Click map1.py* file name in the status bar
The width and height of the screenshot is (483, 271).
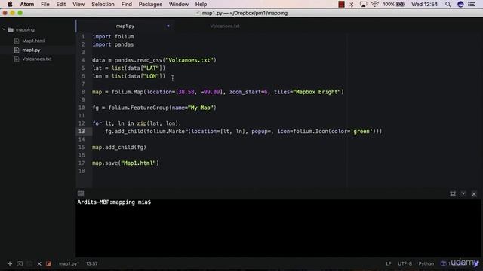pos(69,263)
